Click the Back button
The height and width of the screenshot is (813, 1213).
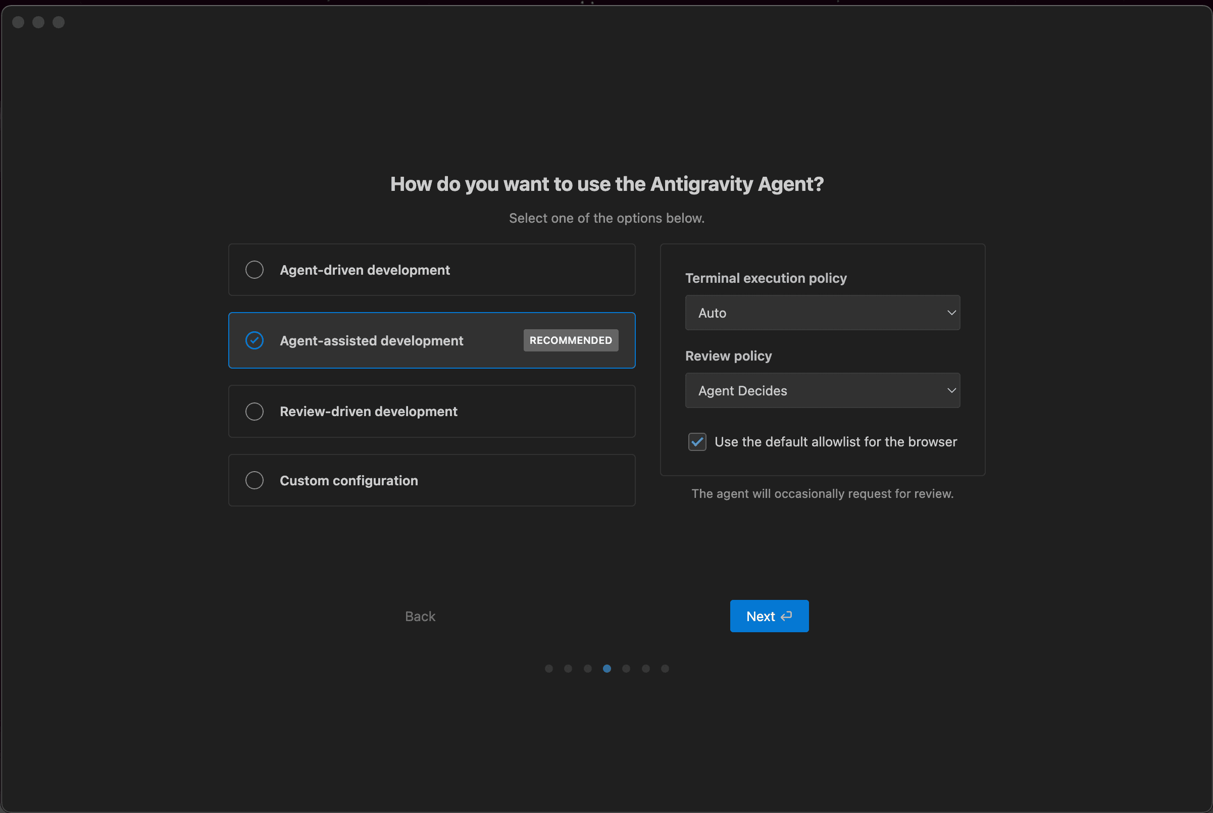click(419, 616)
